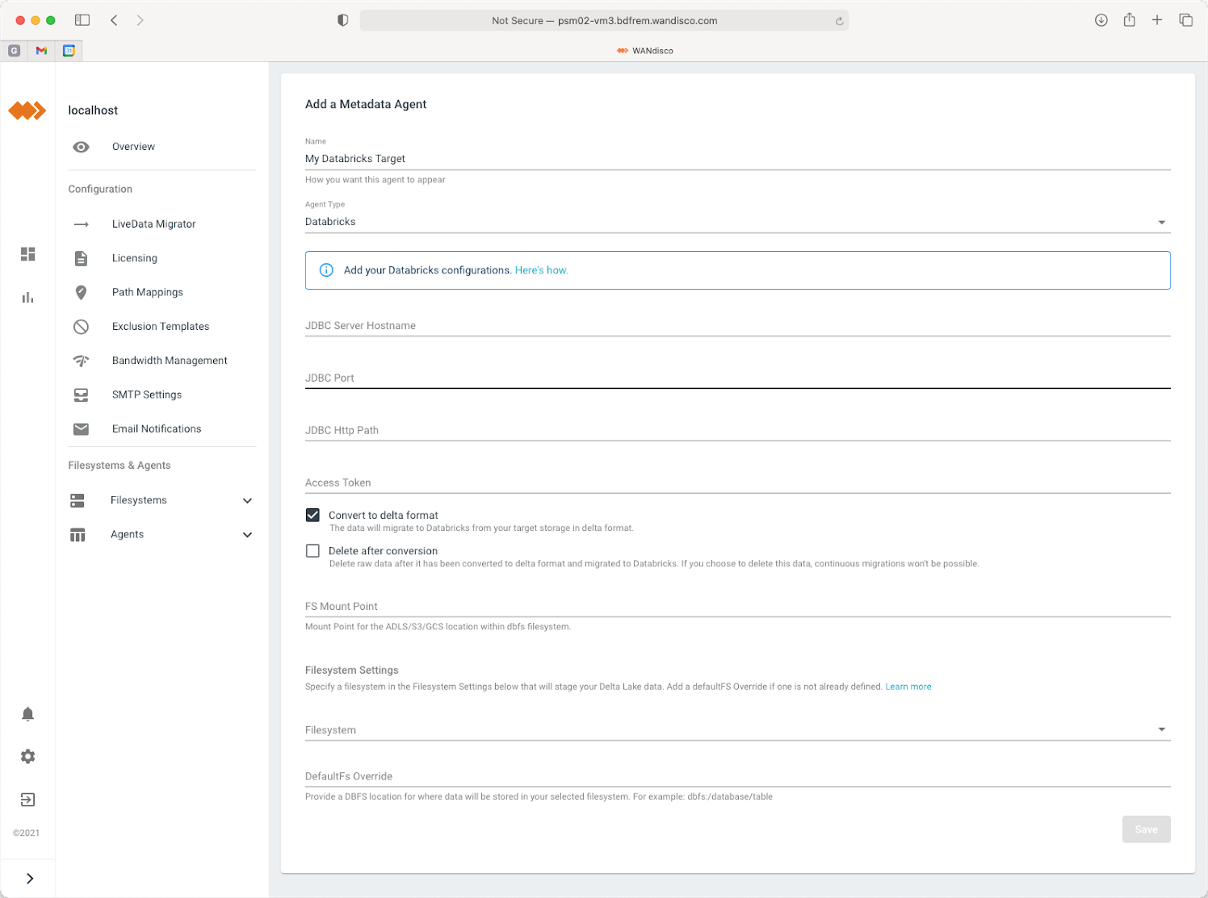This screenshot has height=898, width=1208.
Task: Click the Here's how link
Action: click(541, 270)
